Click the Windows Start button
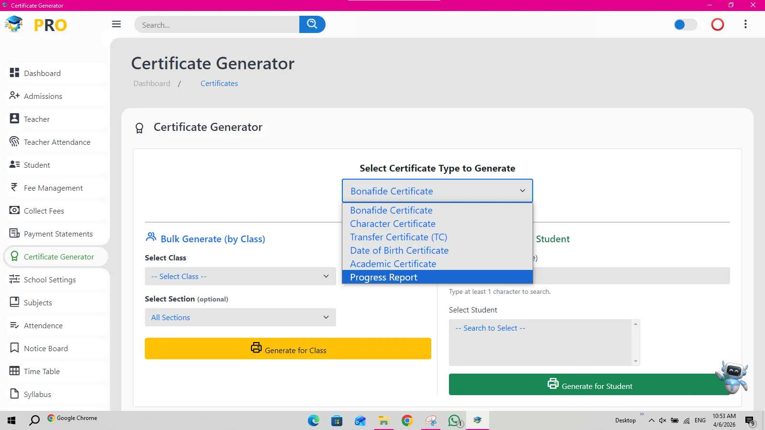 click(12, 420)
